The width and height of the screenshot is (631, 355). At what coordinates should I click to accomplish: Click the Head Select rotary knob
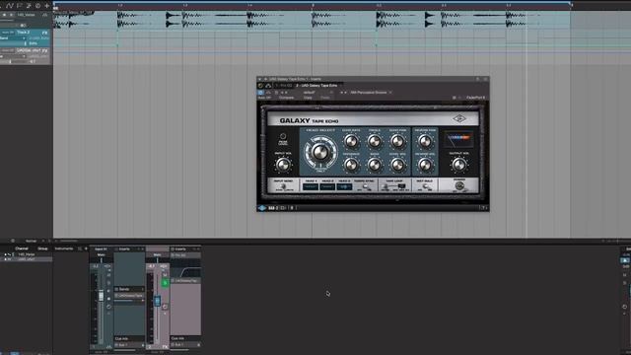point(320,153)
